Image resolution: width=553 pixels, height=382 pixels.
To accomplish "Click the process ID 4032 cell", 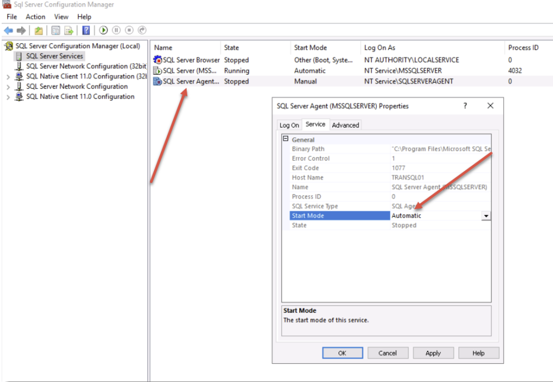I will point(515,70).
